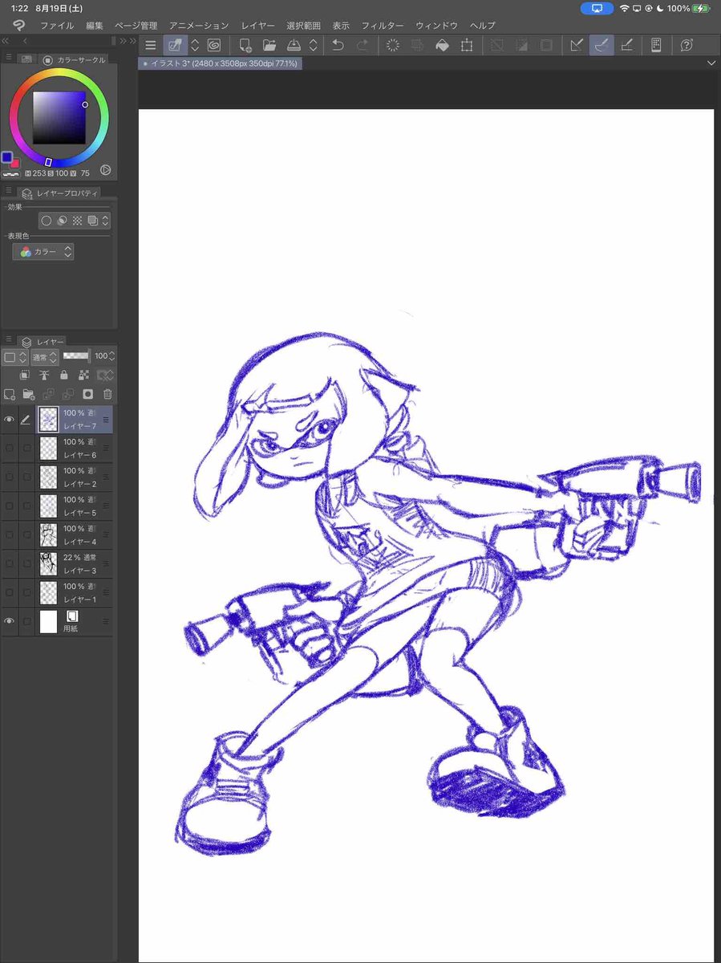This screenshot has height=963, width=721.
Task: Click the clear/deselect dotted circle icon
Action: point(393,46)
